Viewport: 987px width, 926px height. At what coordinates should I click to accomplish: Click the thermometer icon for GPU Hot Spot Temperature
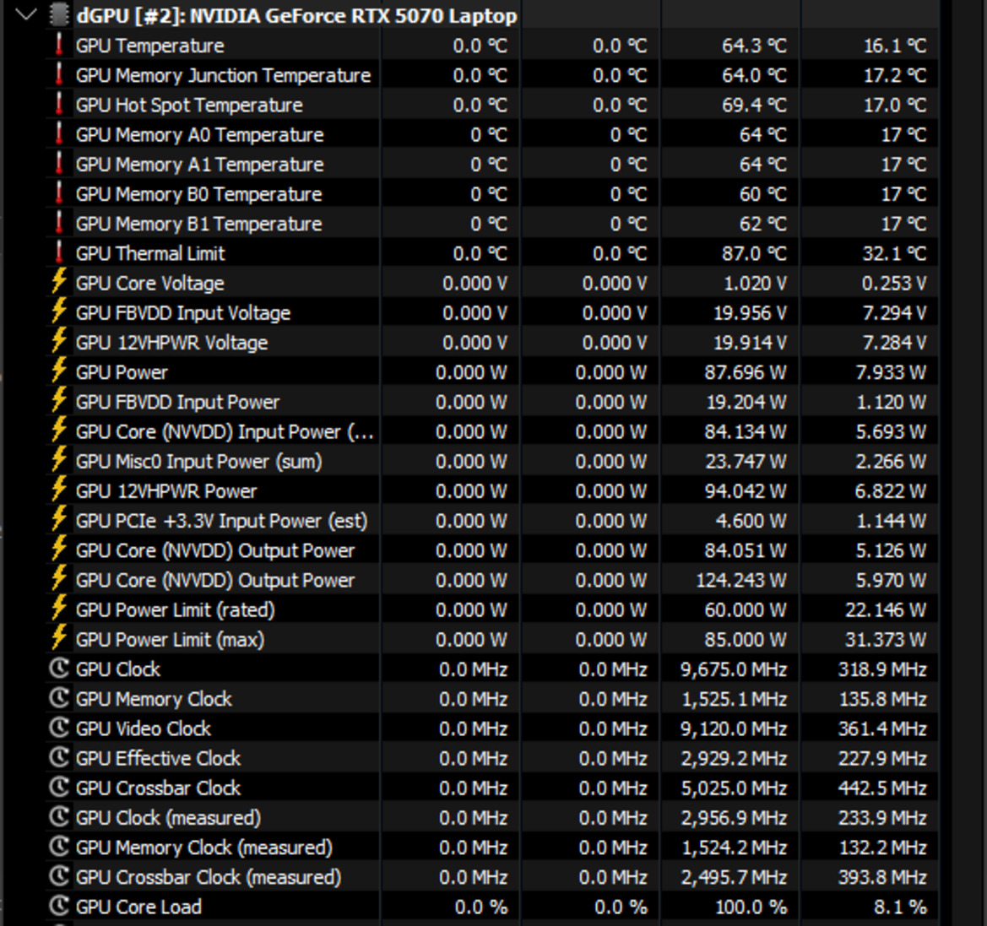58,104
